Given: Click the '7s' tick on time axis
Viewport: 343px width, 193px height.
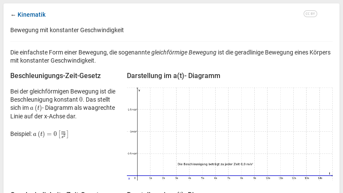Looking at the screenshot, I should tap(229, 178).
